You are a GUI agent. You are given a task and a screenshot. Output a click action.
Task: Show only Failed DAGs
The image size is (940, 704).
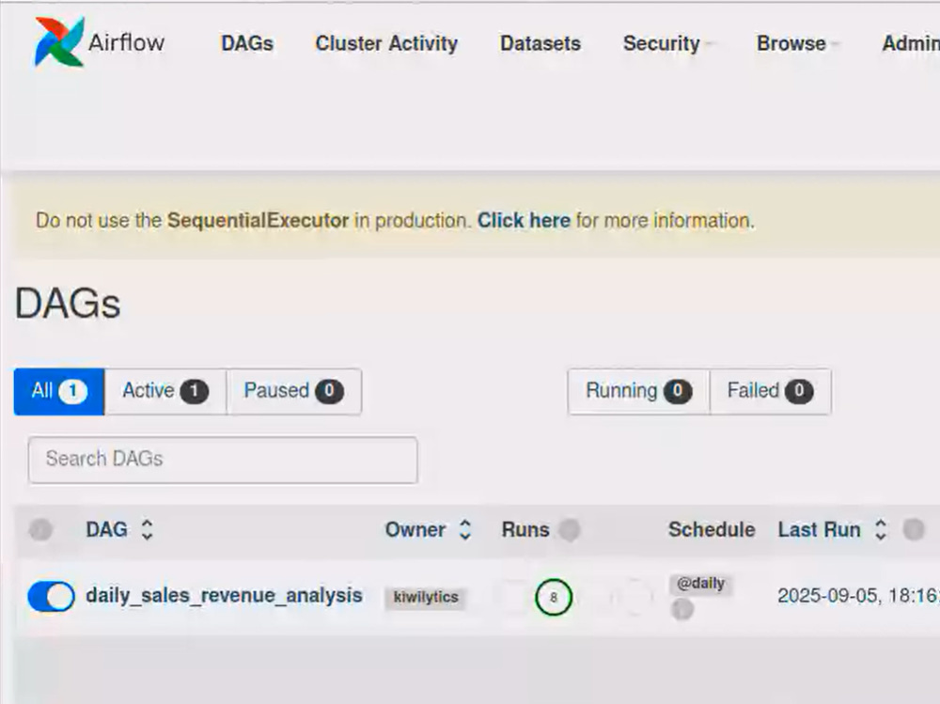pos(771,391)
